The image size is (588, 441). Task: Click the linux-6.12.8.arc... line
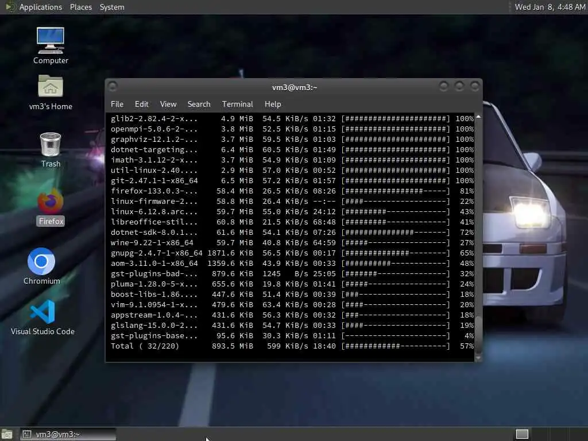[x=292, y=211]
